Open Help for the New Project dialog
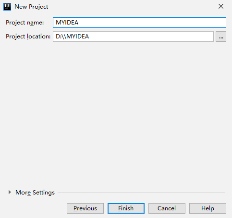 pos(208,208)
